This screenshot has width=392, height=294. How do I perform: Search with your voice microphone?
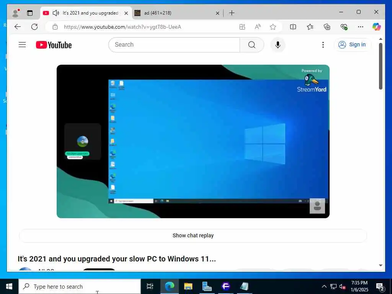click(278, 45)
